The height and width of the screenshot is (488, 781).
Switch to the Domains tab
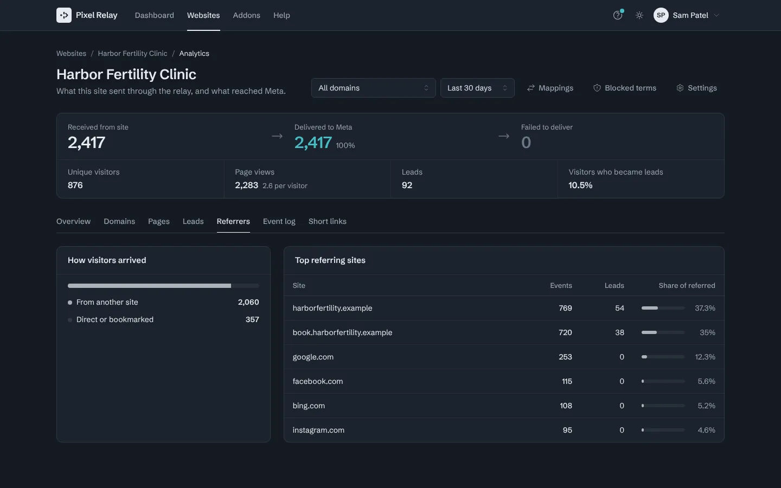pyautogui.click(x=119, y=221)
